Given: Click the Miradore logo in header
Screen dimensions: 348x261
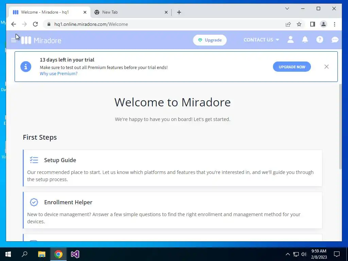Looking at the screenshot, I should point(41,40).
